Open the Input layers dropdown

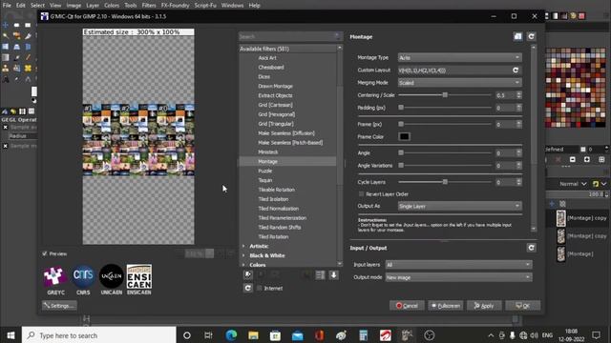coord(458,265)
